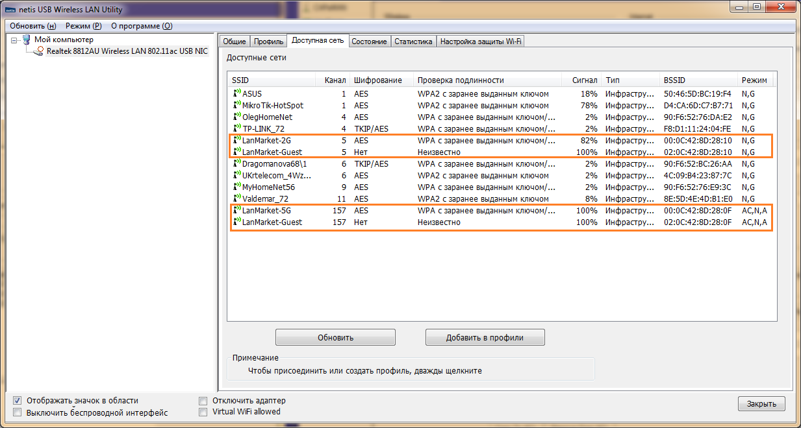801x428 pixels.
Task: Open the Настройка защиты Wi-Fi tab
Action: pos(481,42)
